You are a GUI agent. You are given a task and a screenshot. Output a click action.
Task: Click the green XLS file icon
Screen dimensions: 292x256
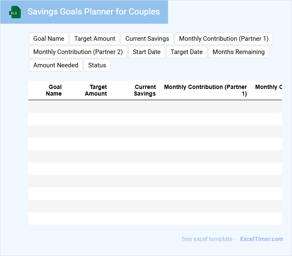click(15, 12)
